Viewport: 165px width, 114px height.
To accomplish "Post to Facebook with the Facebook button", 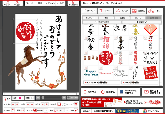I will 128,92.
